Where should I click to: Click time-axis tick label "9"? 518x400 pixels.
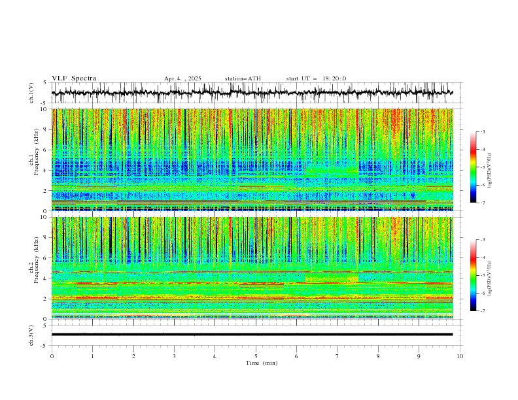click(419, 356)
